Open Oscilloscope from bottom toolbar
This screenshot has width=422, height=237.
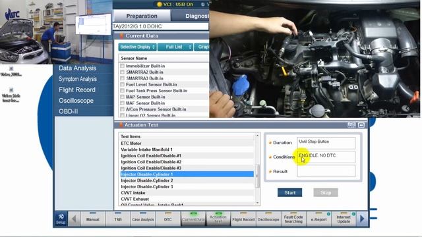268,219
